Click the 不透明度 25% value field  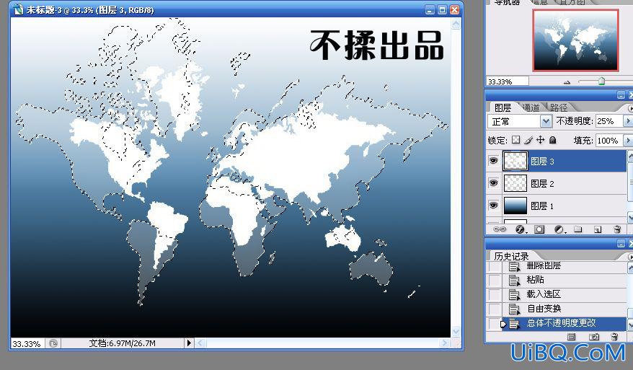pos(609,121)
